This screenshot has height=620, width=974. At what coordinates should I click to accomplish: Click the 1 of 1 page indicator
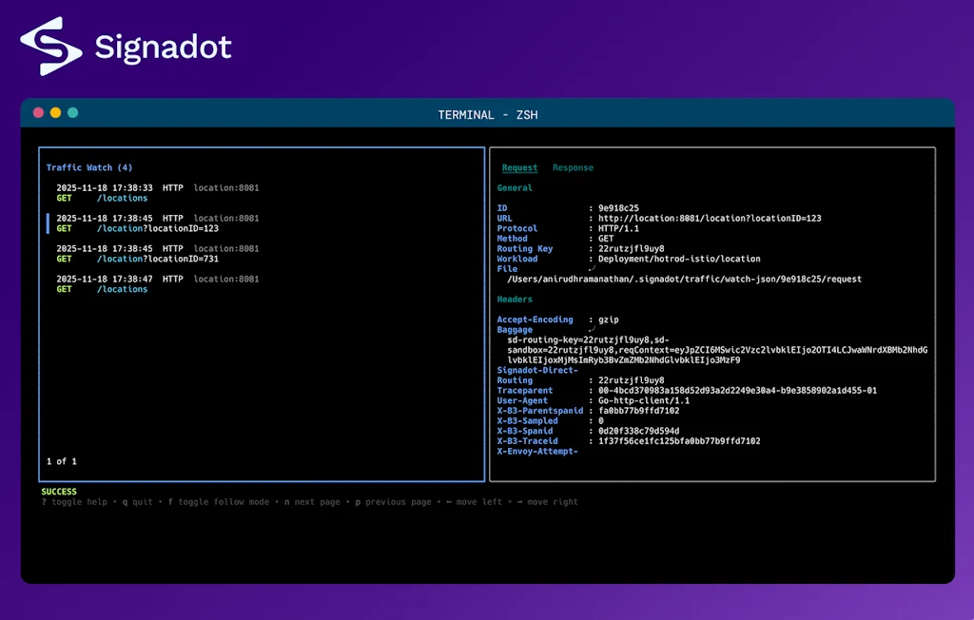pyautogui.click(x=61, y=460)
